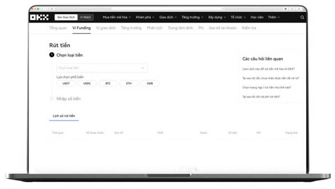Choose the USDT quick option
The image size is (335, 189).
[66, 83]
